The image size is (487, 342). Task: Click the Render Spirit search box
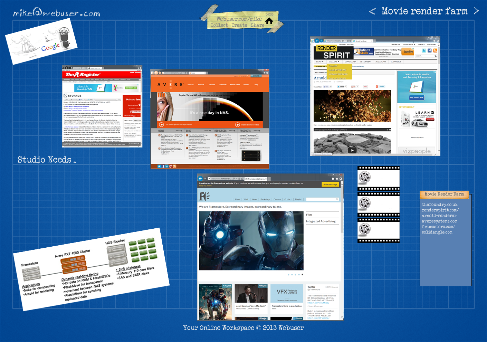click(x=427, y=56)
